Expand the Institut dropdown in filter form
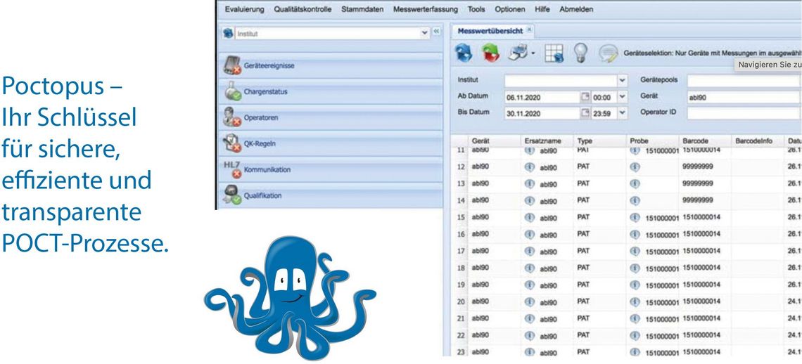This screenshot has width=802, height=364. (622, 81)
